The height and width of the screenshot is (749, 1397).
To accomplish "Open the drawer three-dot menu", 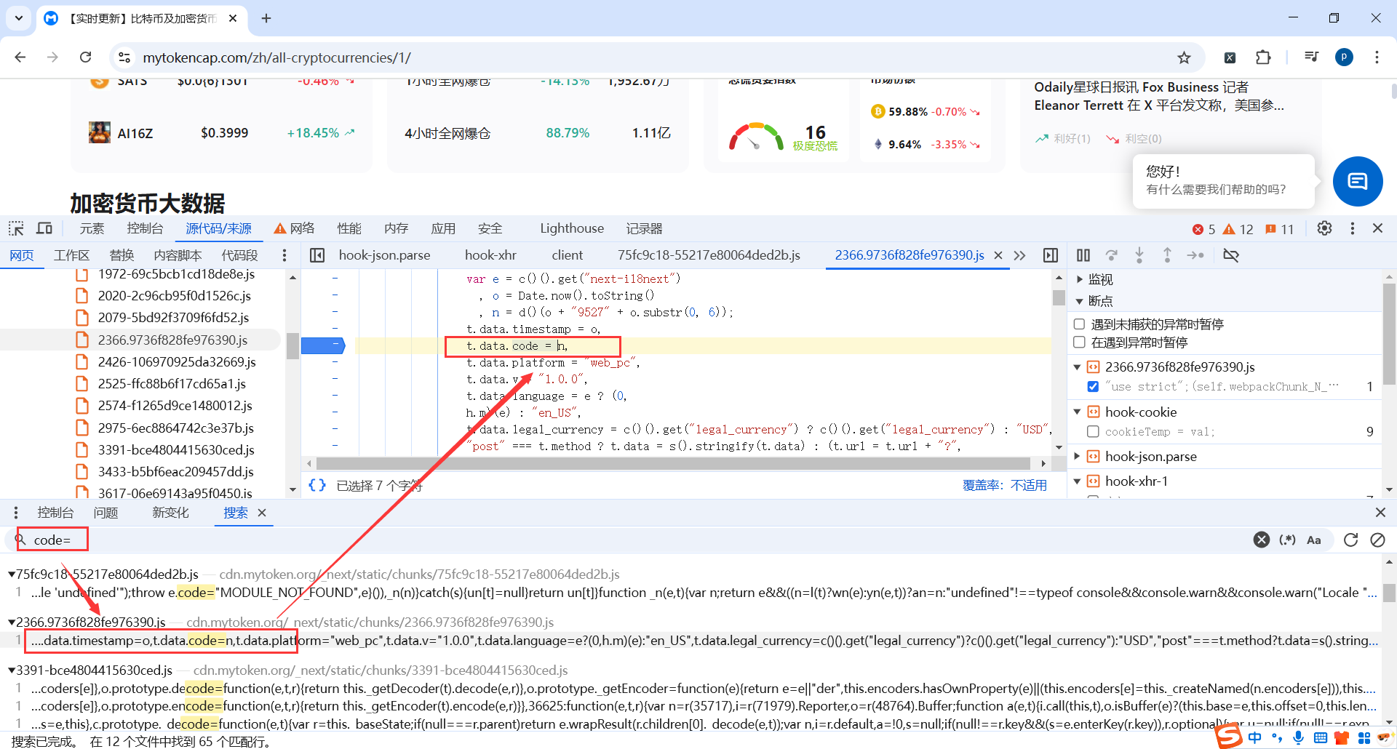I will pyautogui.click(x=16, y=513).
